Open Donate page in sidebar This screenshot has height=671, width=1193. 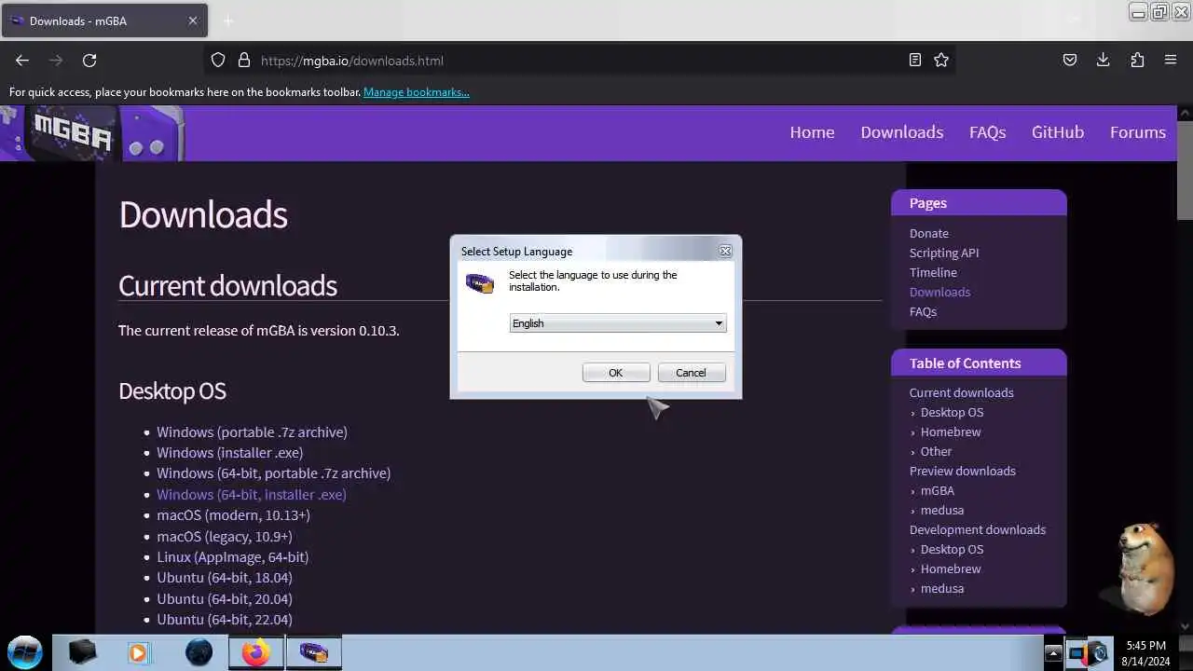[928, 233]
